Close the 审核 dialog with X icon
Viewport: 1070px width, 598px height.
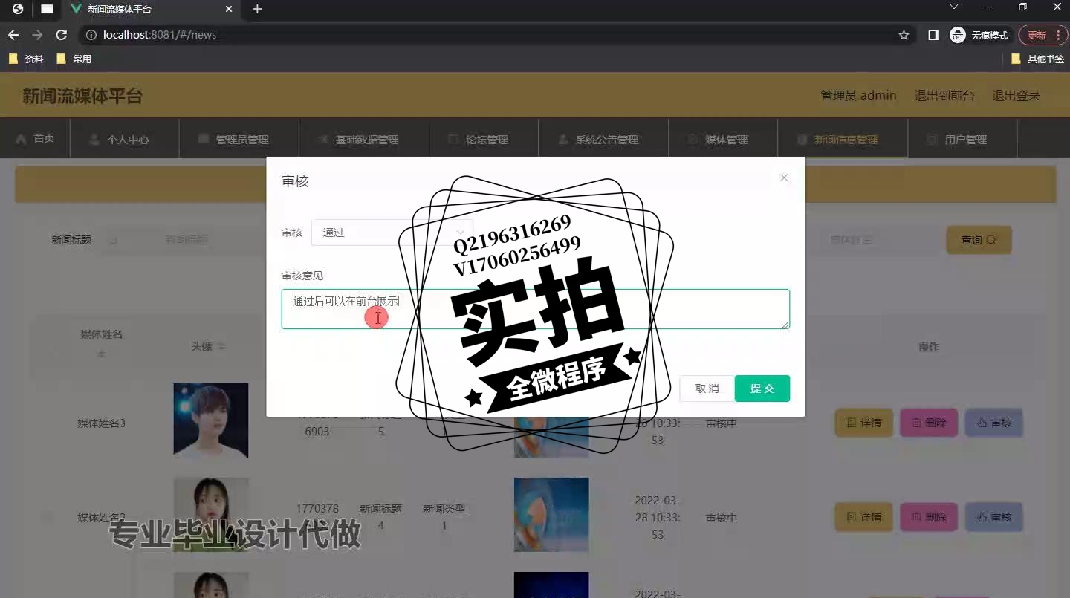784,178
